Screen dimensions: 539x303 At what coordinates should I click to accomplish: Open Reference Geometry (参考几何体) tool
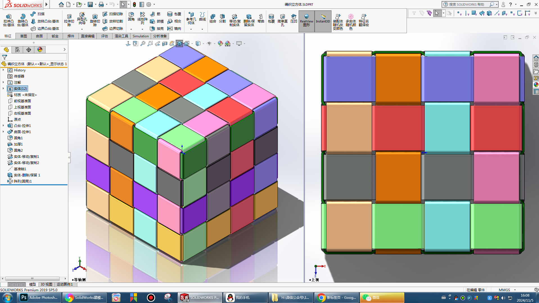click(191, 18)
